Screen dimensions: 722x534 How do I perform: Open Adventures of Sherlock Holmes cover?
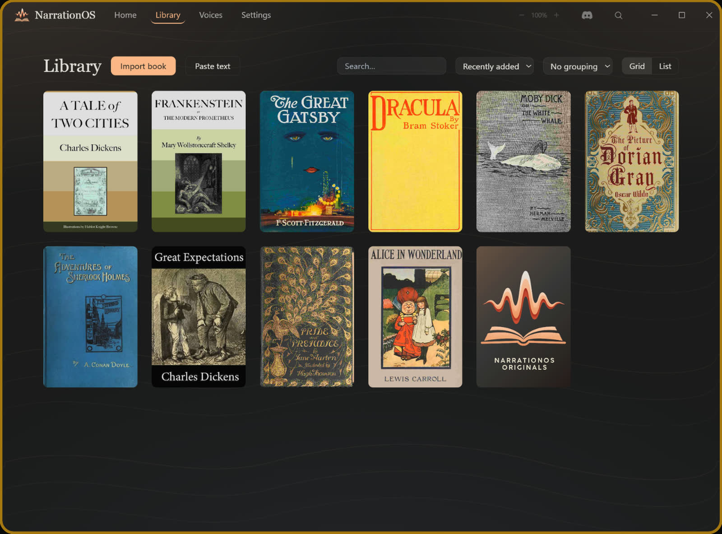coord(90,317)
